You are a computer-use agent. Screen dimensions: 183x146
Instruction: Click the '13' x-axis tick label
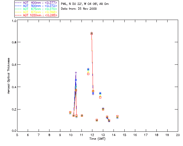click(x=103, y=135)
